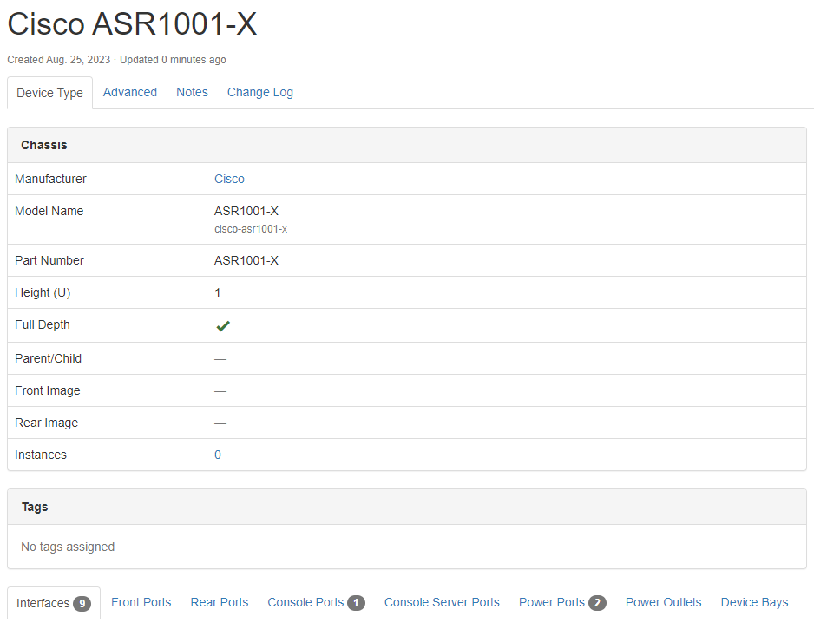Click the Tags panel header
Viewport: 814px width, 629px height.
[35, 507]
